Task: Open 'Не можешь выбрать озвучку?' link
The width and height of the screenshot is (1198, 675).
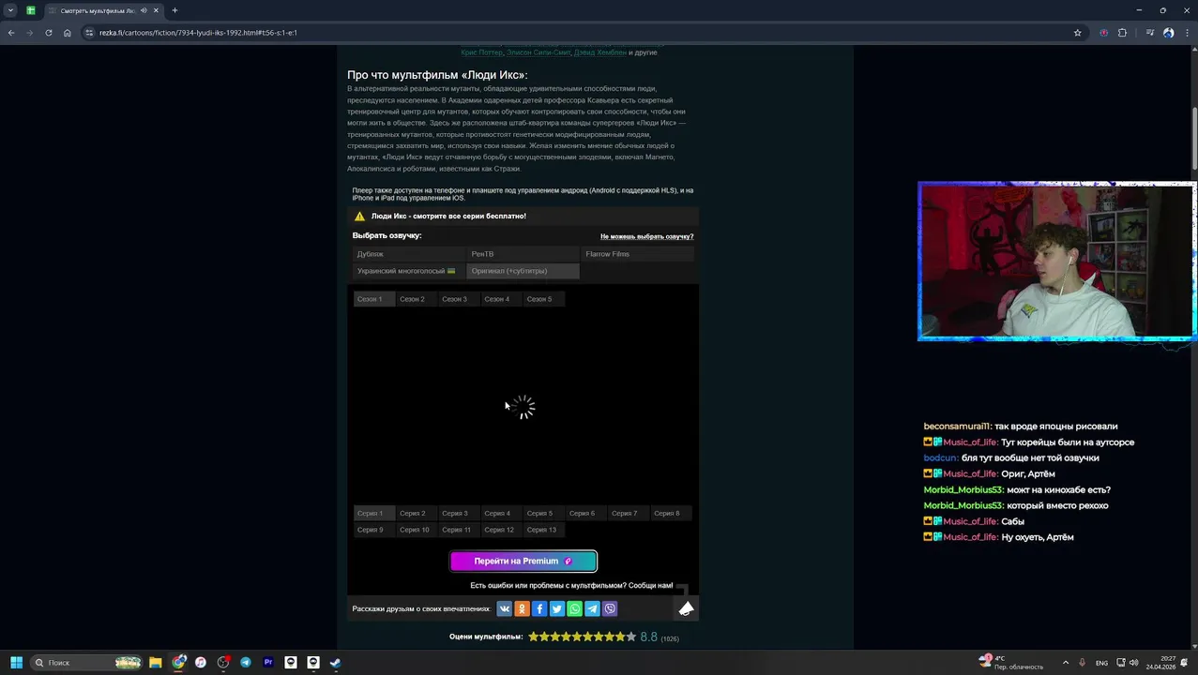Action: 646,236
